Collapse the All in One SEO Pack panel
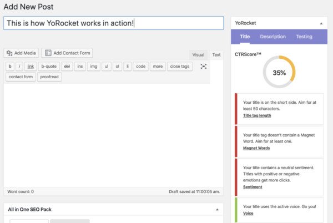The height and width of the screenshot is (223, 333). click(x=217, y=210)
